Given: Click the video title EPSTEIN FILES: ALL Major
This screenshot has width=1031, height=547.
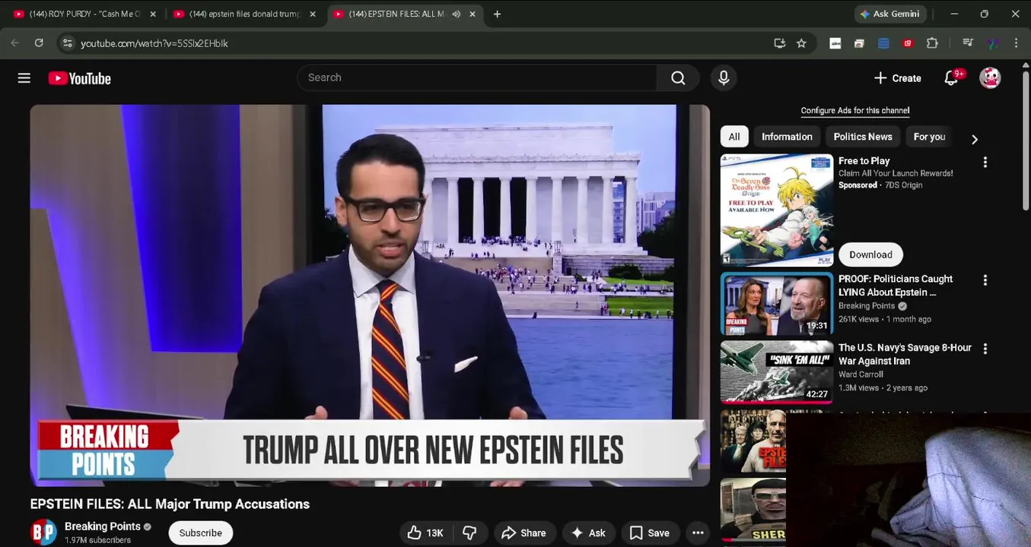Looking at the screenshot, I should 170,504.
